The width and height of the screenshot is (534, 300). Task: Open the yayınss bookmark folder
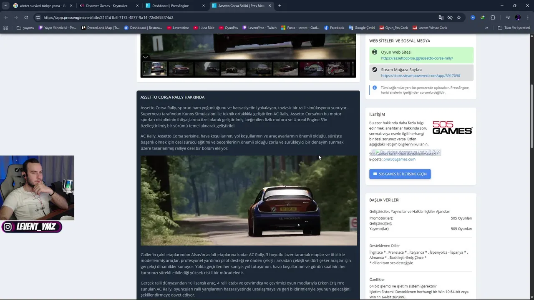[25, 28]
